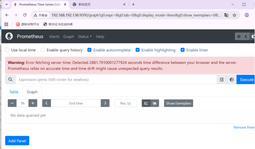
Task: Click the Res. (s) resolution field
Action: tap(126, 103)
